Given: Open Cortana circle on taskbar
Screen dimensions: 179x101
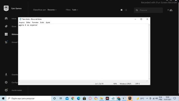Looking at the screenshot, I should point(55,98).
